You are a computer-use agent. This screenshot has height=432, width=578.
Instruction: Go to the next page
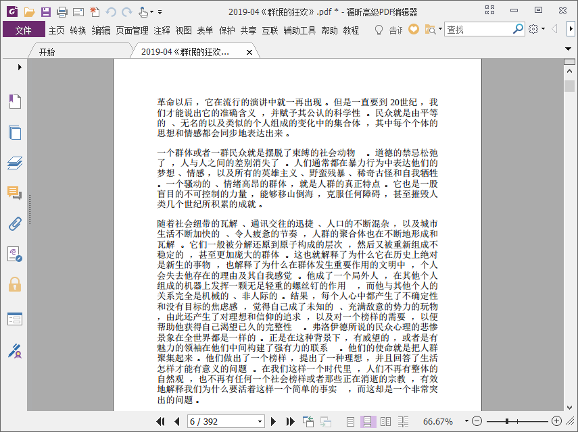[273, 422]
